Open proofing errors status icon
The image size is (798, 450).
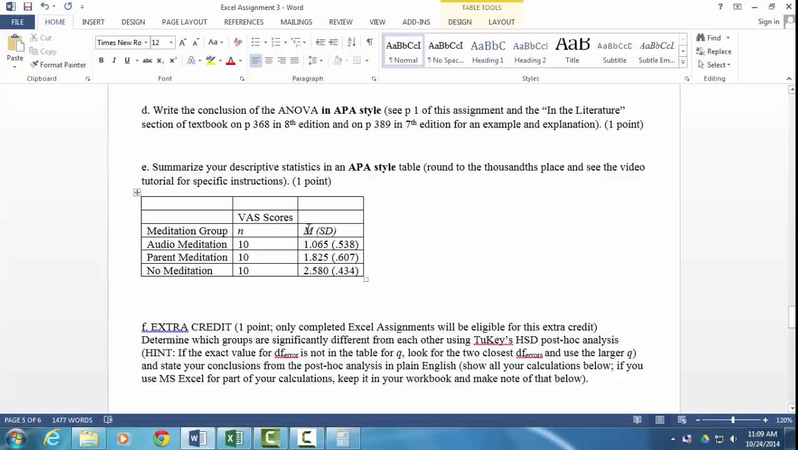(108, 420)
